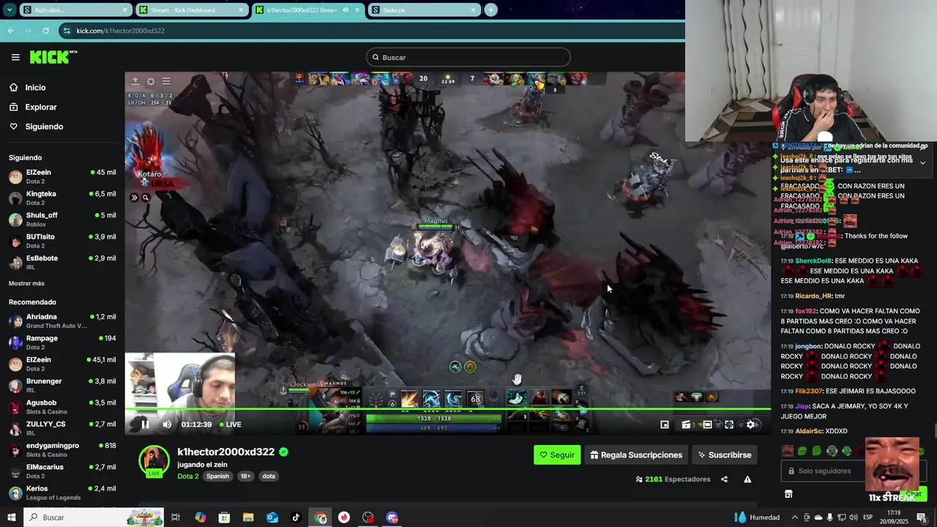Image resolution: width=937 pixels, height=527 pixels.
Task: Mute the stream volume speaker icon
Action: (x=167, y=425)
